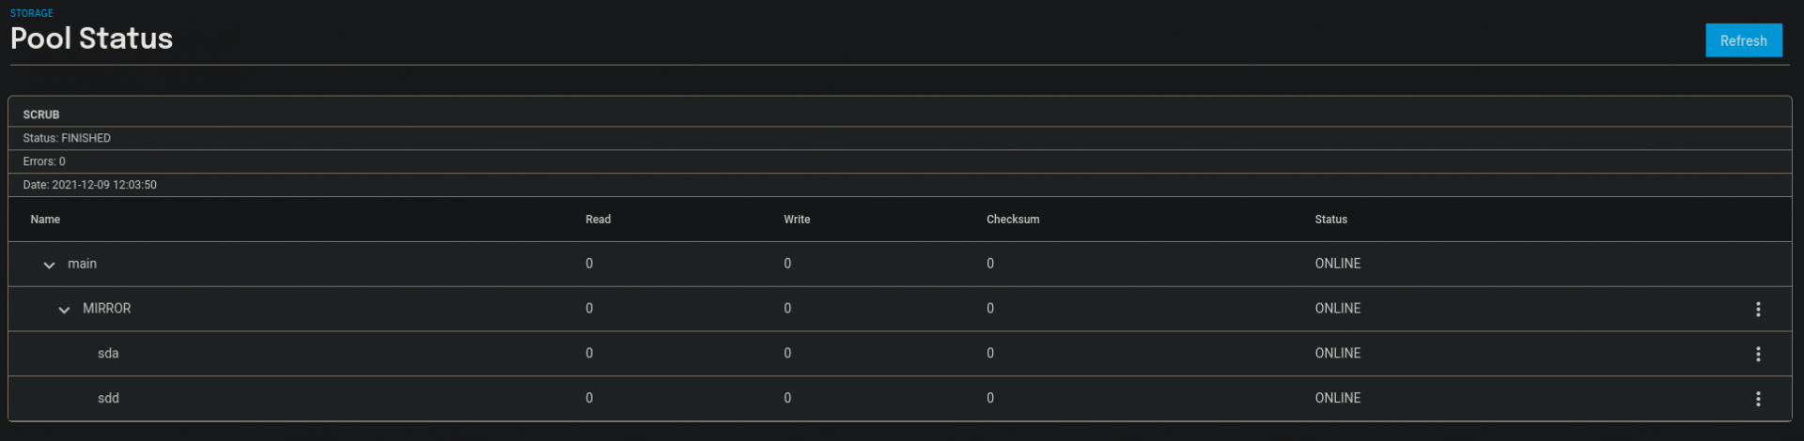Collapse the main pool chevron
The image size is (1804, 441).
click(x=49, y=265)
